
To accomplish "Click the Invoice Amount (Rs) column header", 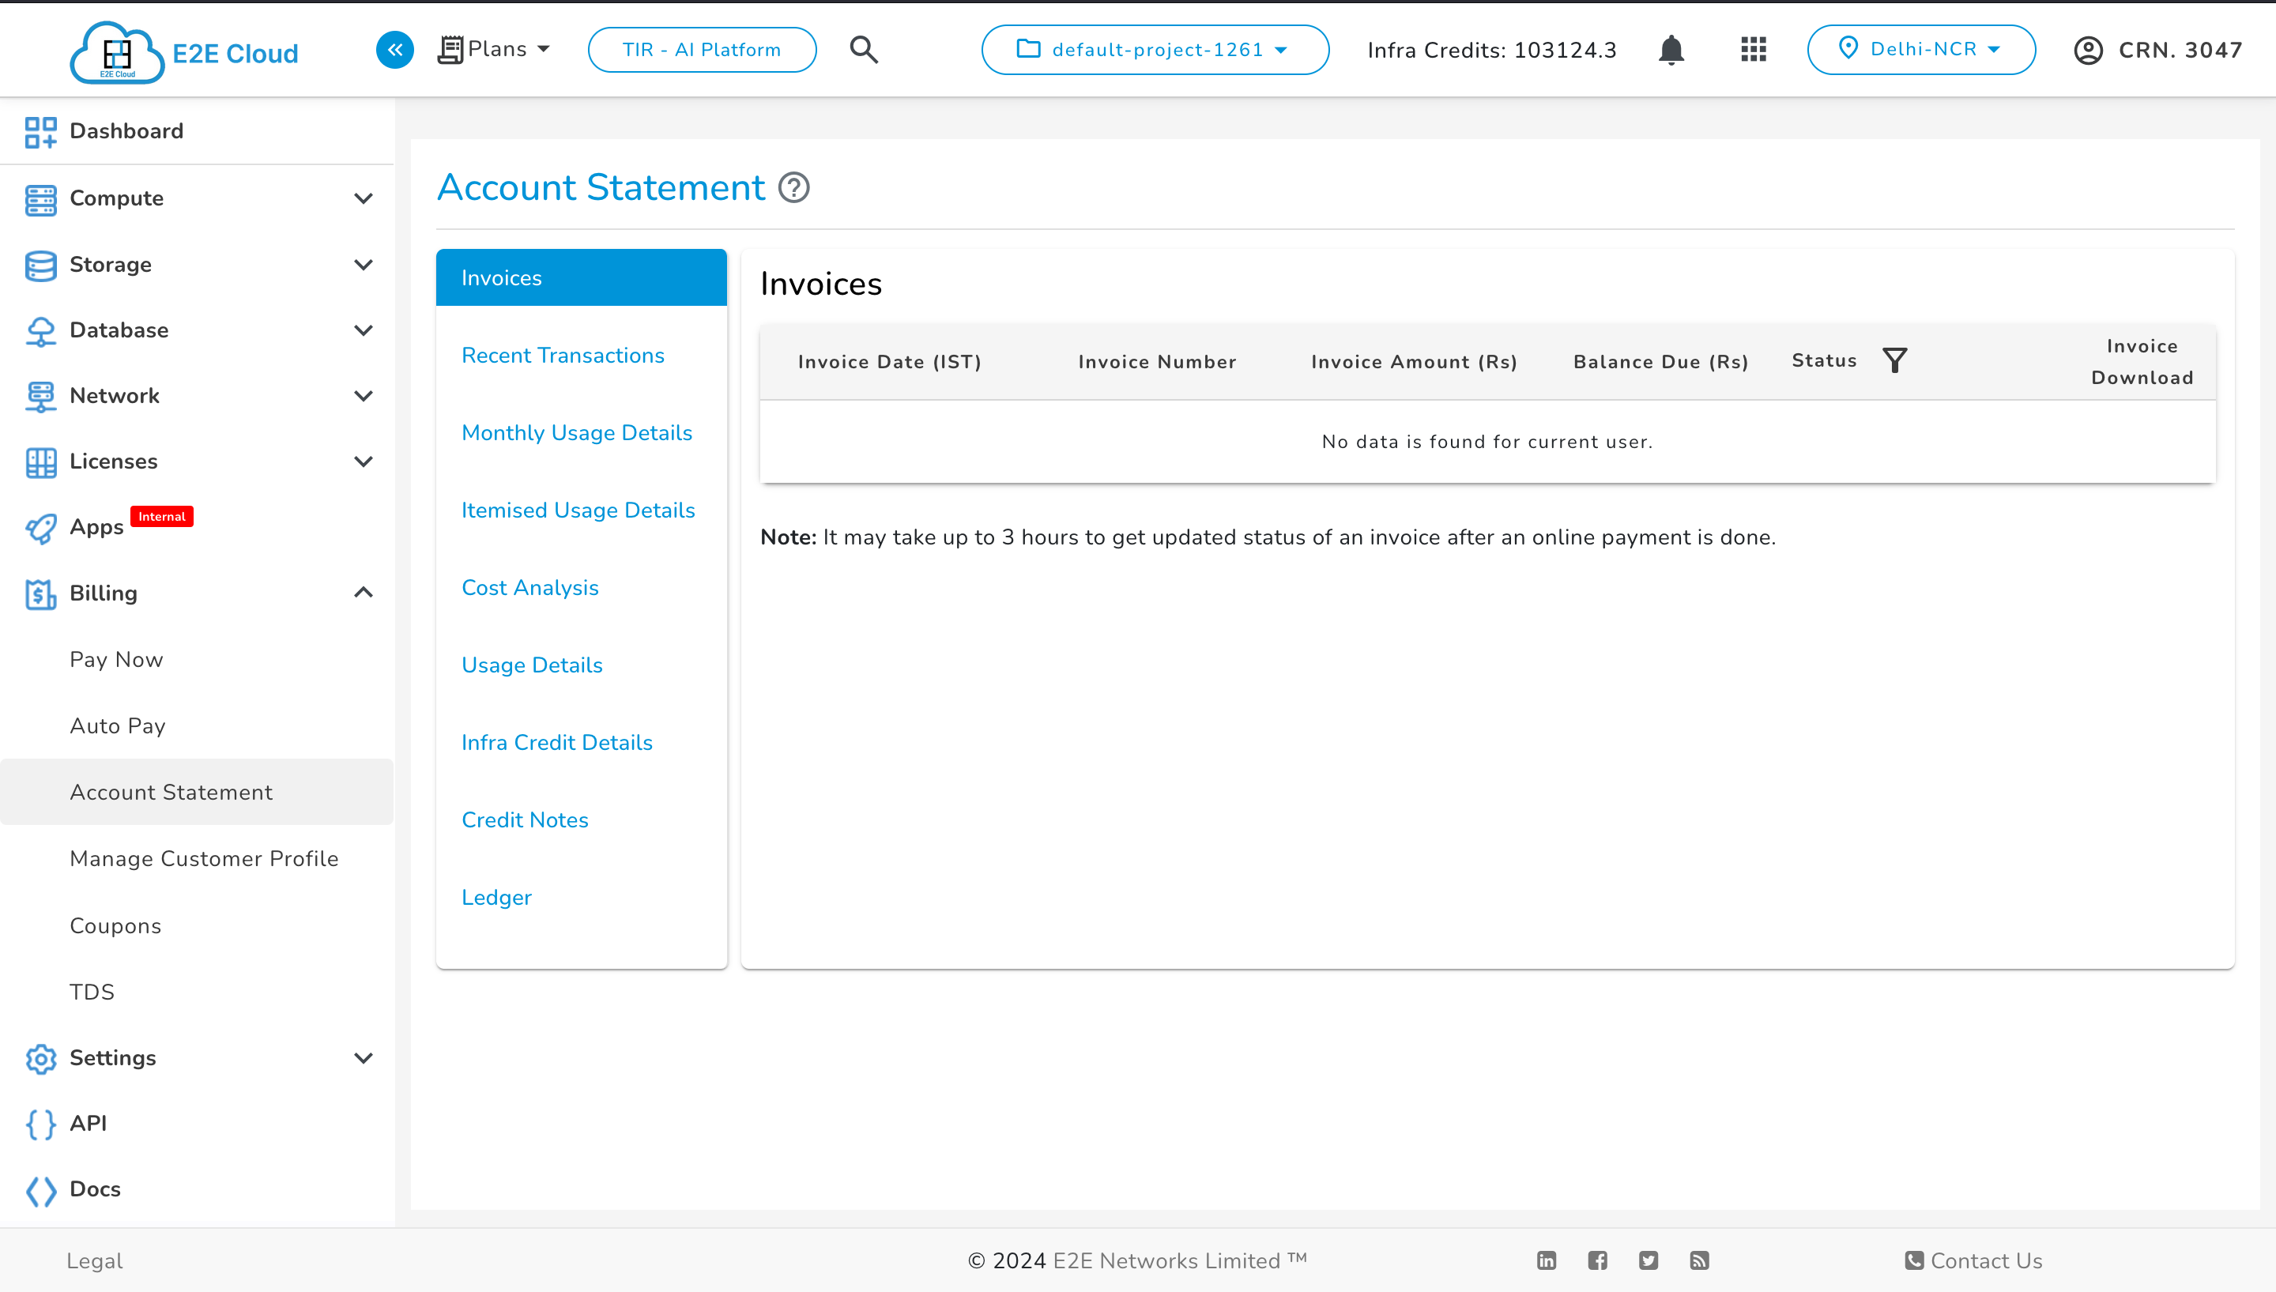I will coord(1415,362).
